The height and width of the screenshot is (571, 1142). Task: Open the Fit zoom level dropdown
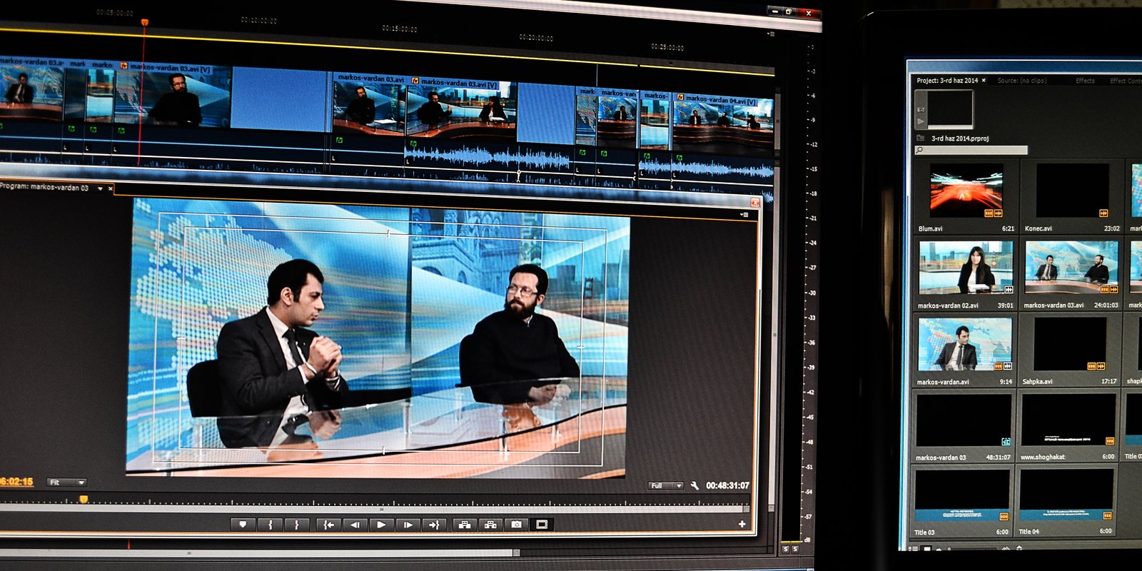point(66,482)
